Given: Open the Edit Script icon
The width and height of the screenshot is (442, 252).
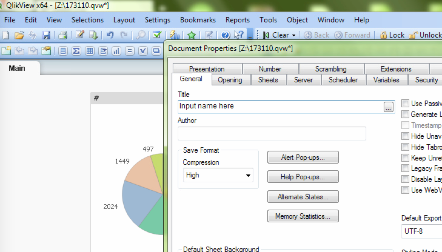Looking at the screenshot, I should coord(80,35).
